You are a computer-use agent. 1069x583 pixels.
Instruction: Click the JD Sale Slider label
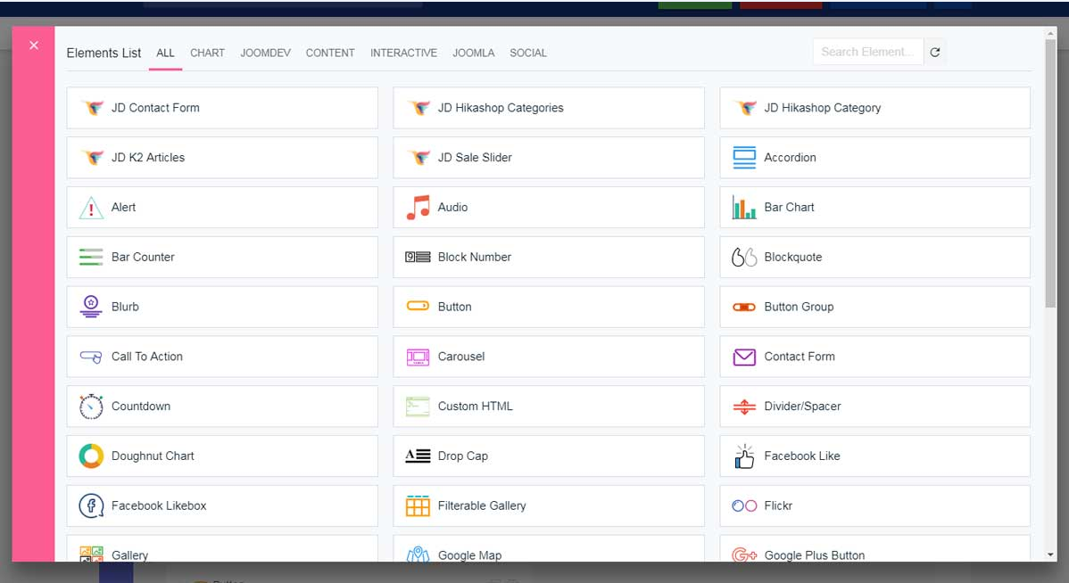coord(475,157)
